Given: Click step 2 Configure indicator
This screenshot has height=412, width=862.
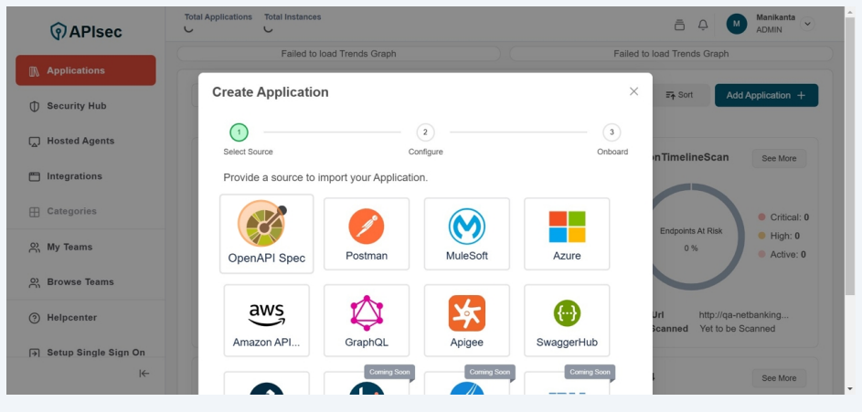Looking at the screenshot, I should [x=425, y=132].
